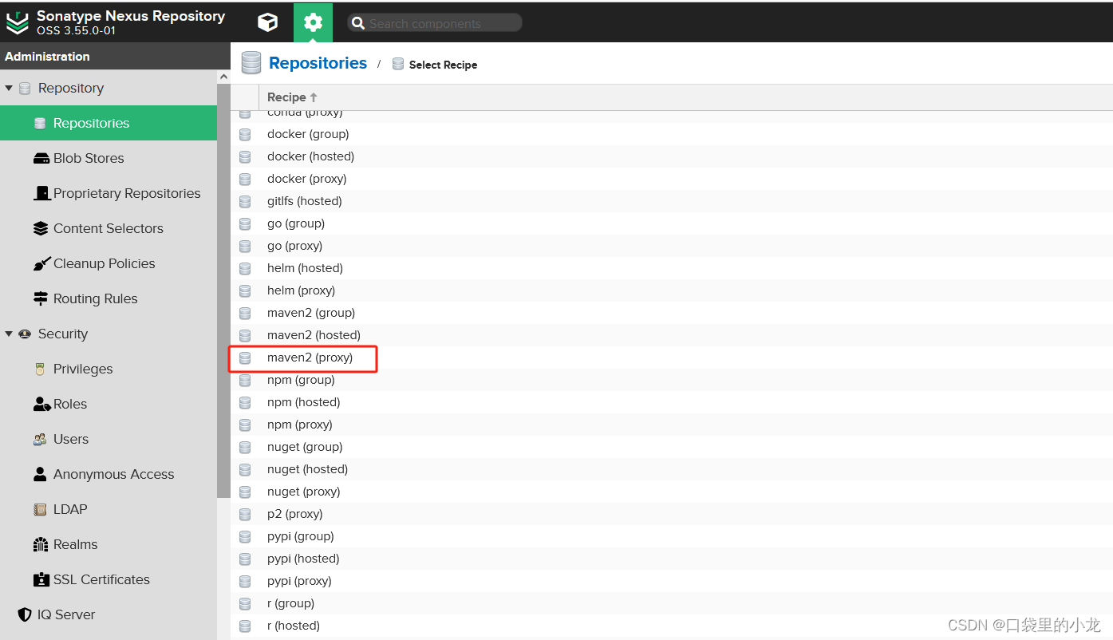1113x640 pixels.
Task: Open Content Selectors in the sidebar
Action: (109, 228)
